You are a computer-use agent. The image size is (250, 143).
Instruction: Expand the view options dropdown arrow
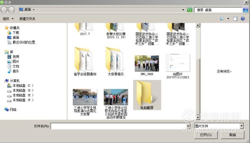coord(228,19)
